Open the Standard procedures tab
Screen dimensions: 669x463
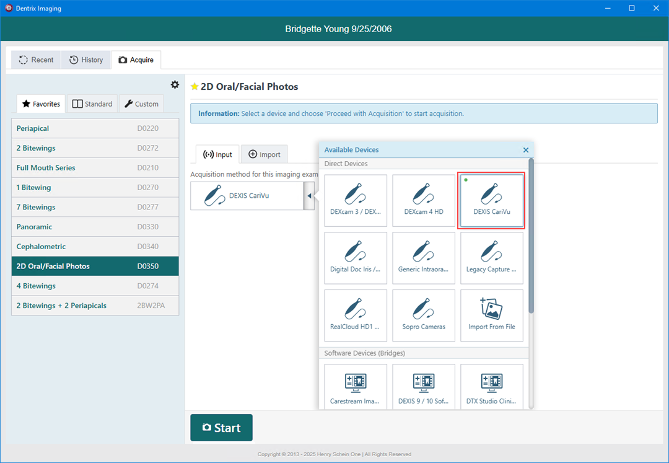click(92, 104)
